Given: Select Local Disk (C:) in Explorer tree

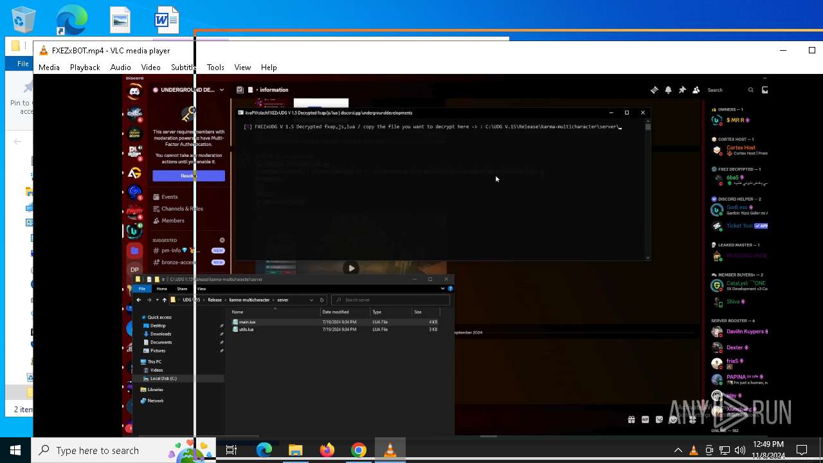Looking at the screenshot, I should coord(163,378).
